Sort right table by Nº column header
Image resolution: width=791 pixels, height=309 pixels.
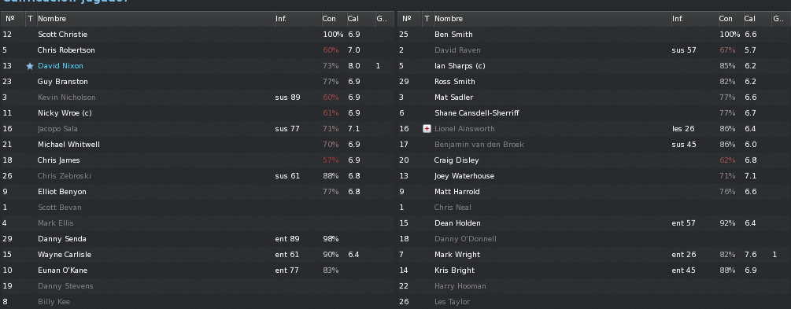409,19
